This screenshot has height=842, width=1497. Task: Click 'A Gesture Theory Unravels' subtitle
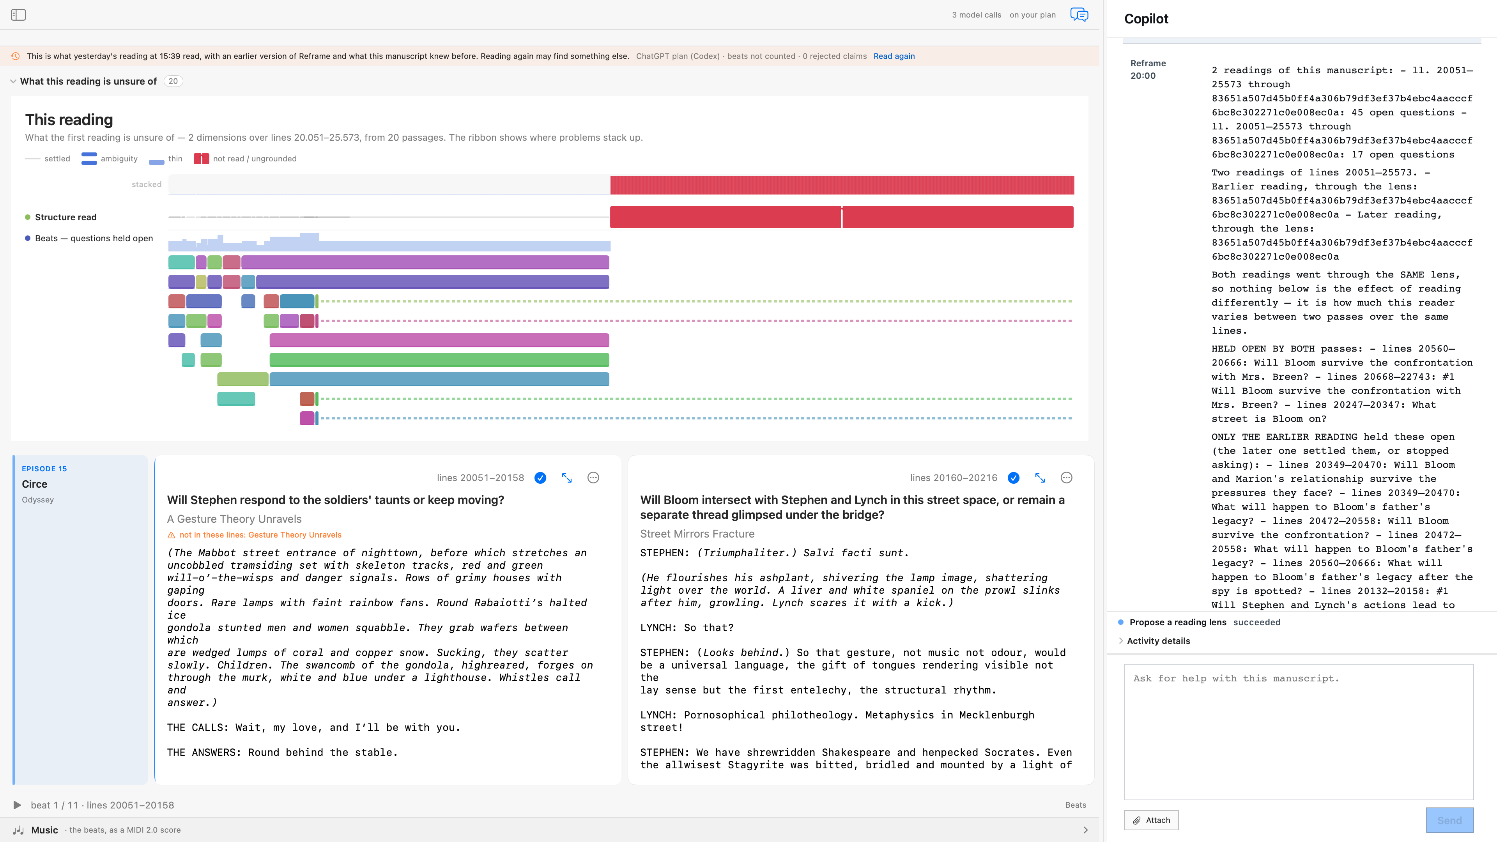click(234, 520)
